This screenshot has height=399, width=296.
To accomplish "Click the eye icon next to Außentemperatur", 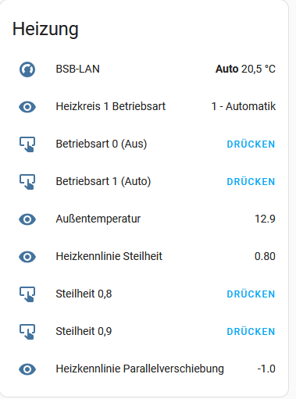I will tap(27, 219).
